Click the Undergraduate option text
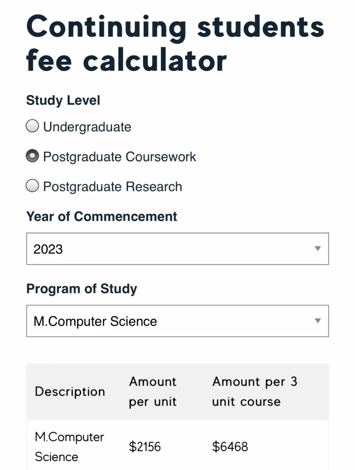The width and height of the screenshot is (355, 470). pyautogui.click(x=87, y=127)
